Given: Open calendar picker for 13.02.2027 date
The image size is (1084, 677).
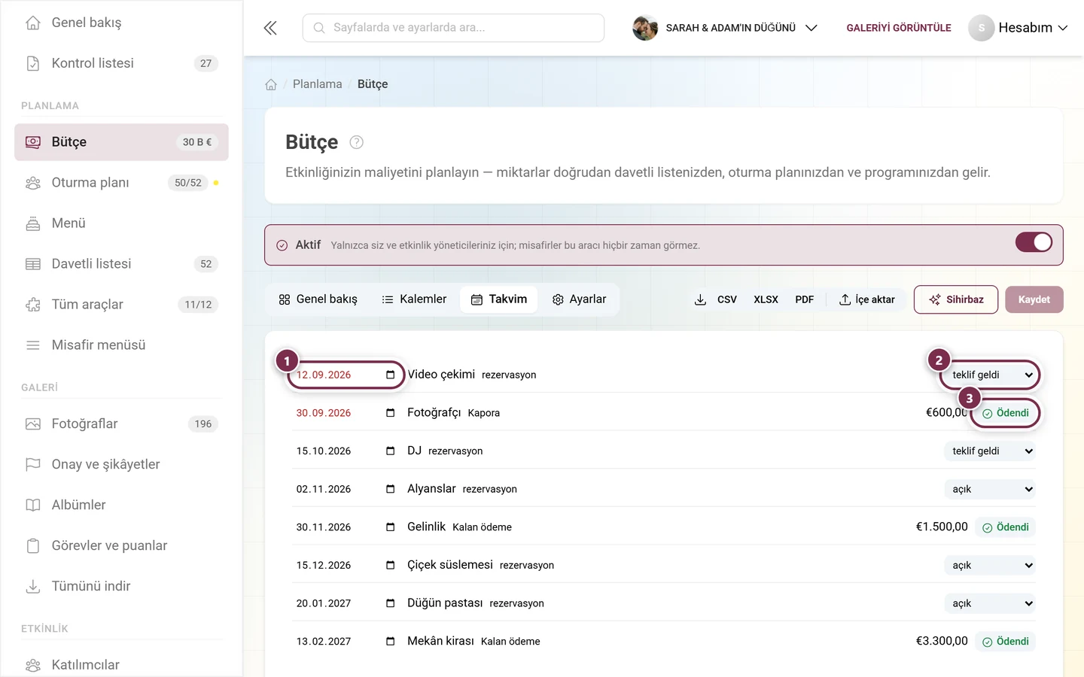Looking at the screenshot, I should click(390, 642).
